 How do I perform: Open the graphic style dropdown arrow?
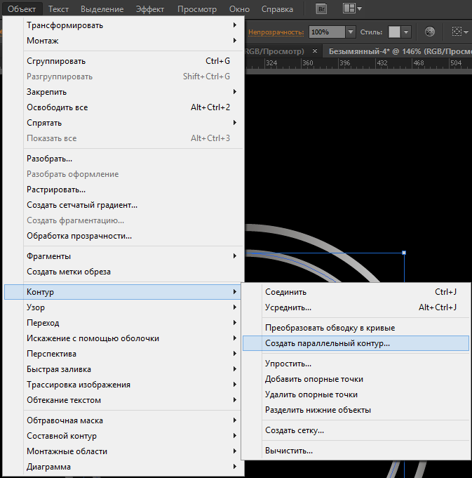405,32
